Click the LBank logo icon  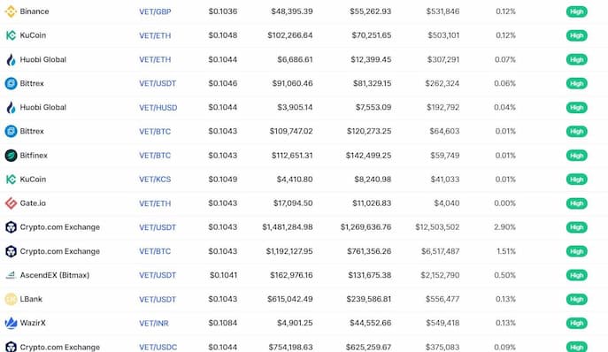coord(11,299)
